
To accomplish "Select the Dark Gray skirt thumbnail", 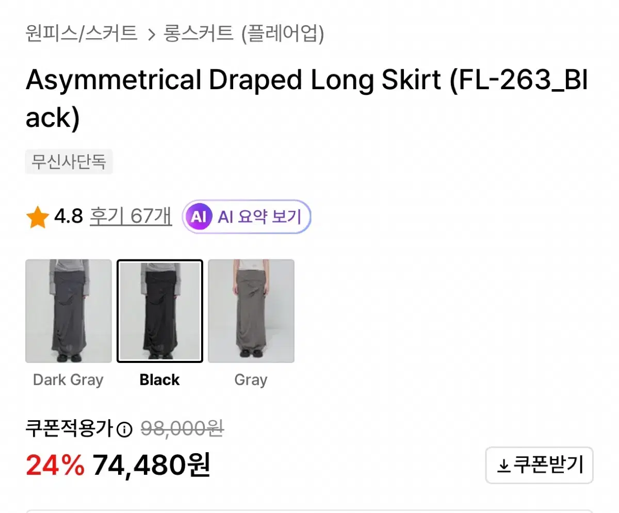I will (69, 311).
